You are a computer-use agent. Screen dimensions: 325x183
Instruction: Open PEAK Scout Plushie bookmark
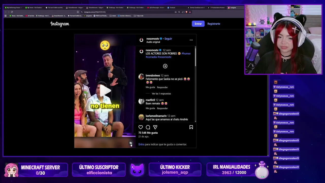click(x=101, y=16)
